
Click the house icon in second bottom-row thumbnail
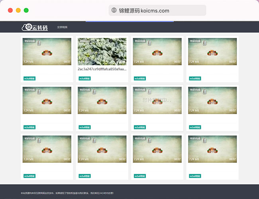point(102,150)
